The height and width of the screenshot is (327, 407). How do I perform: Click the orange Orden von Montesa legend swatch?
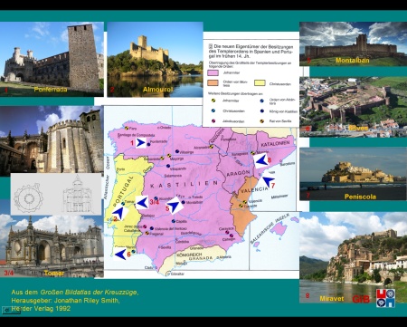[x=213, y=82]
